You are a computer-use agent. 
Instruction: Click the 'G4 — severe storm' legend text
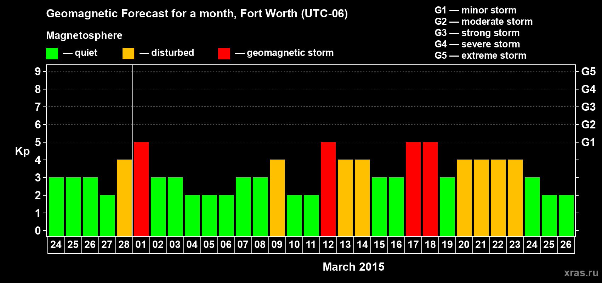(x=477, y=44)
